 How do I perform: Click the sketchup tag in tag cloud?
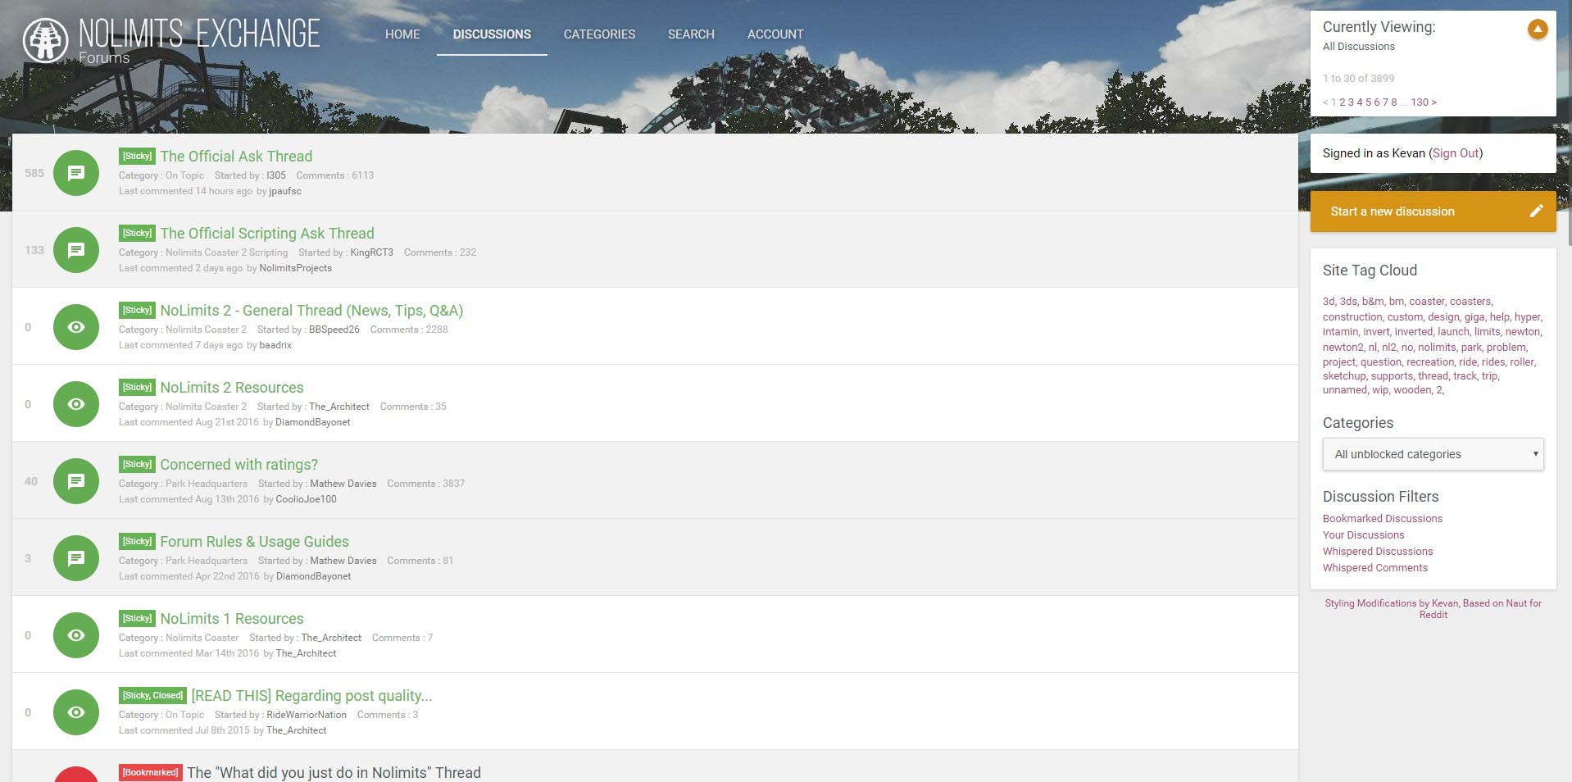1344,376
